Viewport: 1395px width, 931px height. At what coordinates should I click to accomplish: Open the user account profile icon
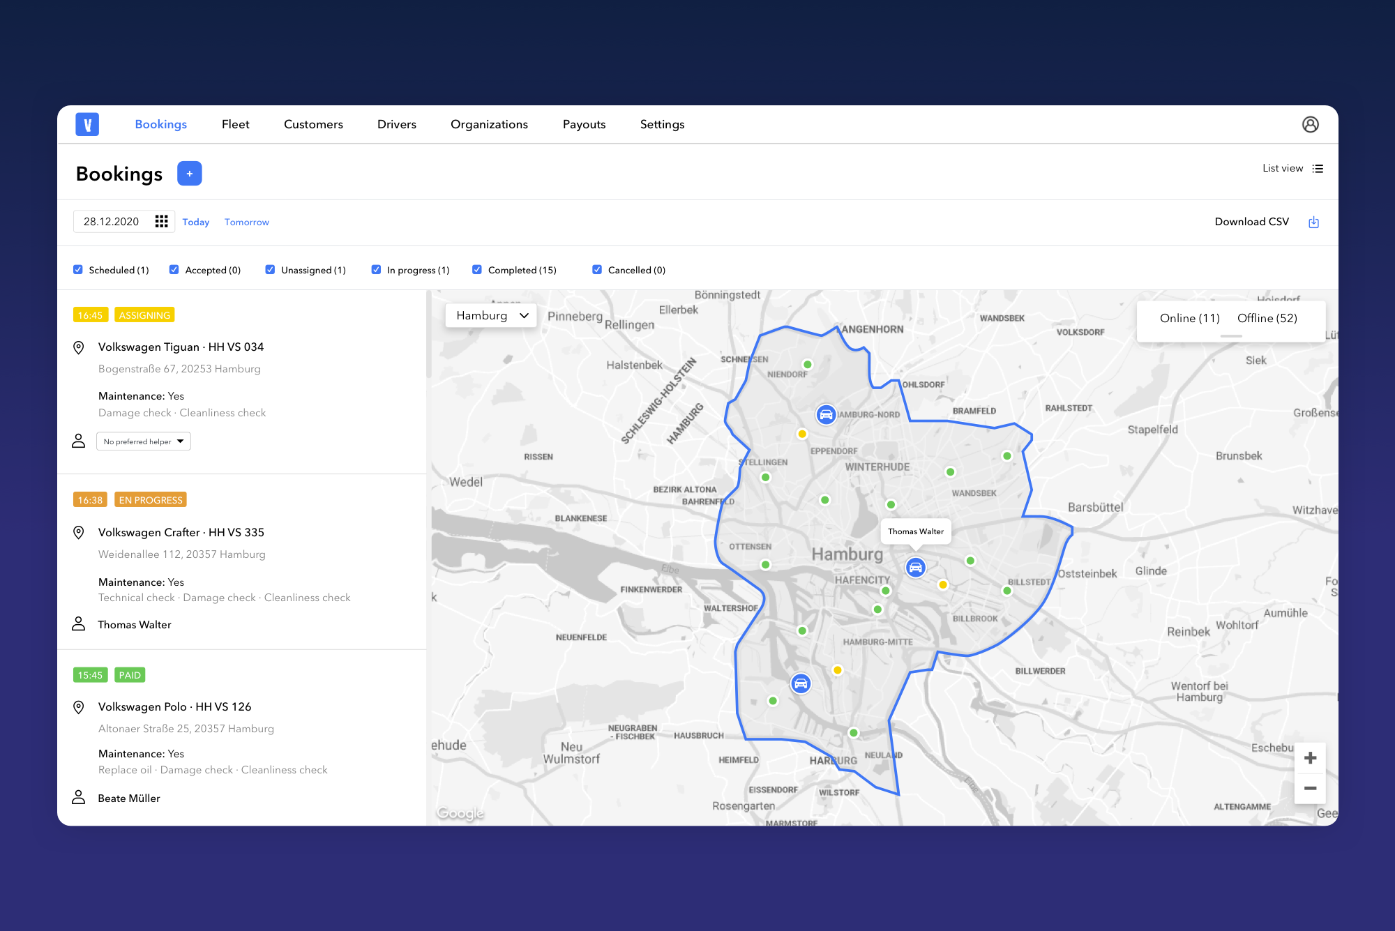(x=1311, y=123)
